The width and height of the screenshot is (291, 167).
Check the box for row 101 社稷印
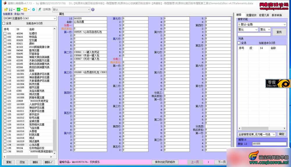tap(5, 33)
